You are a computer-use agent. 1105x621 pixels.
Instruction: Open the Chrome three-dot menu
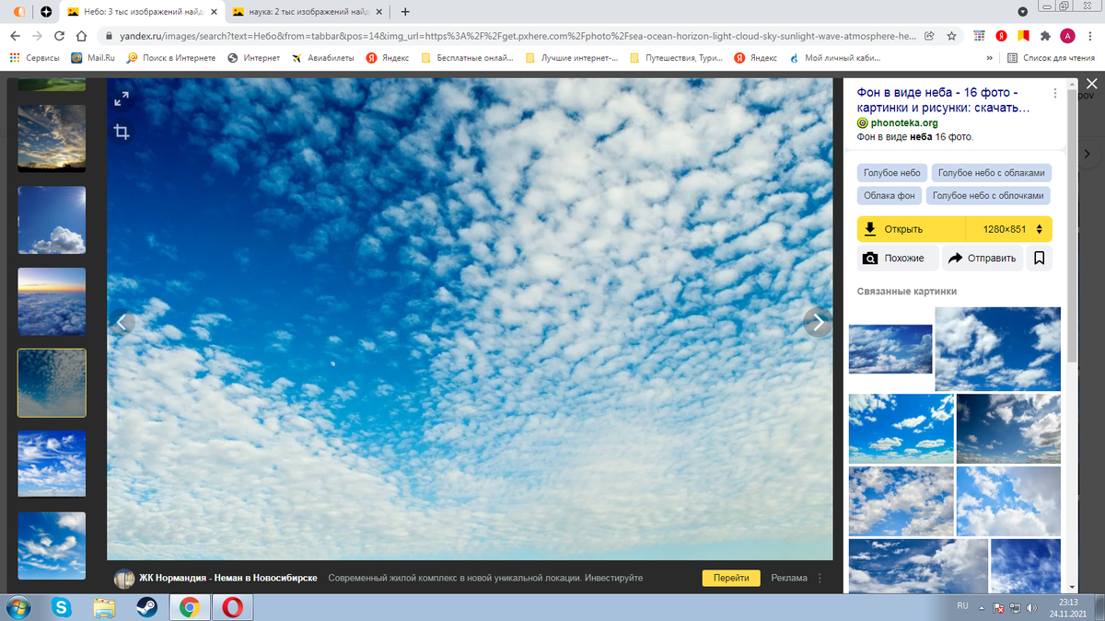[x=1090, y=36]
